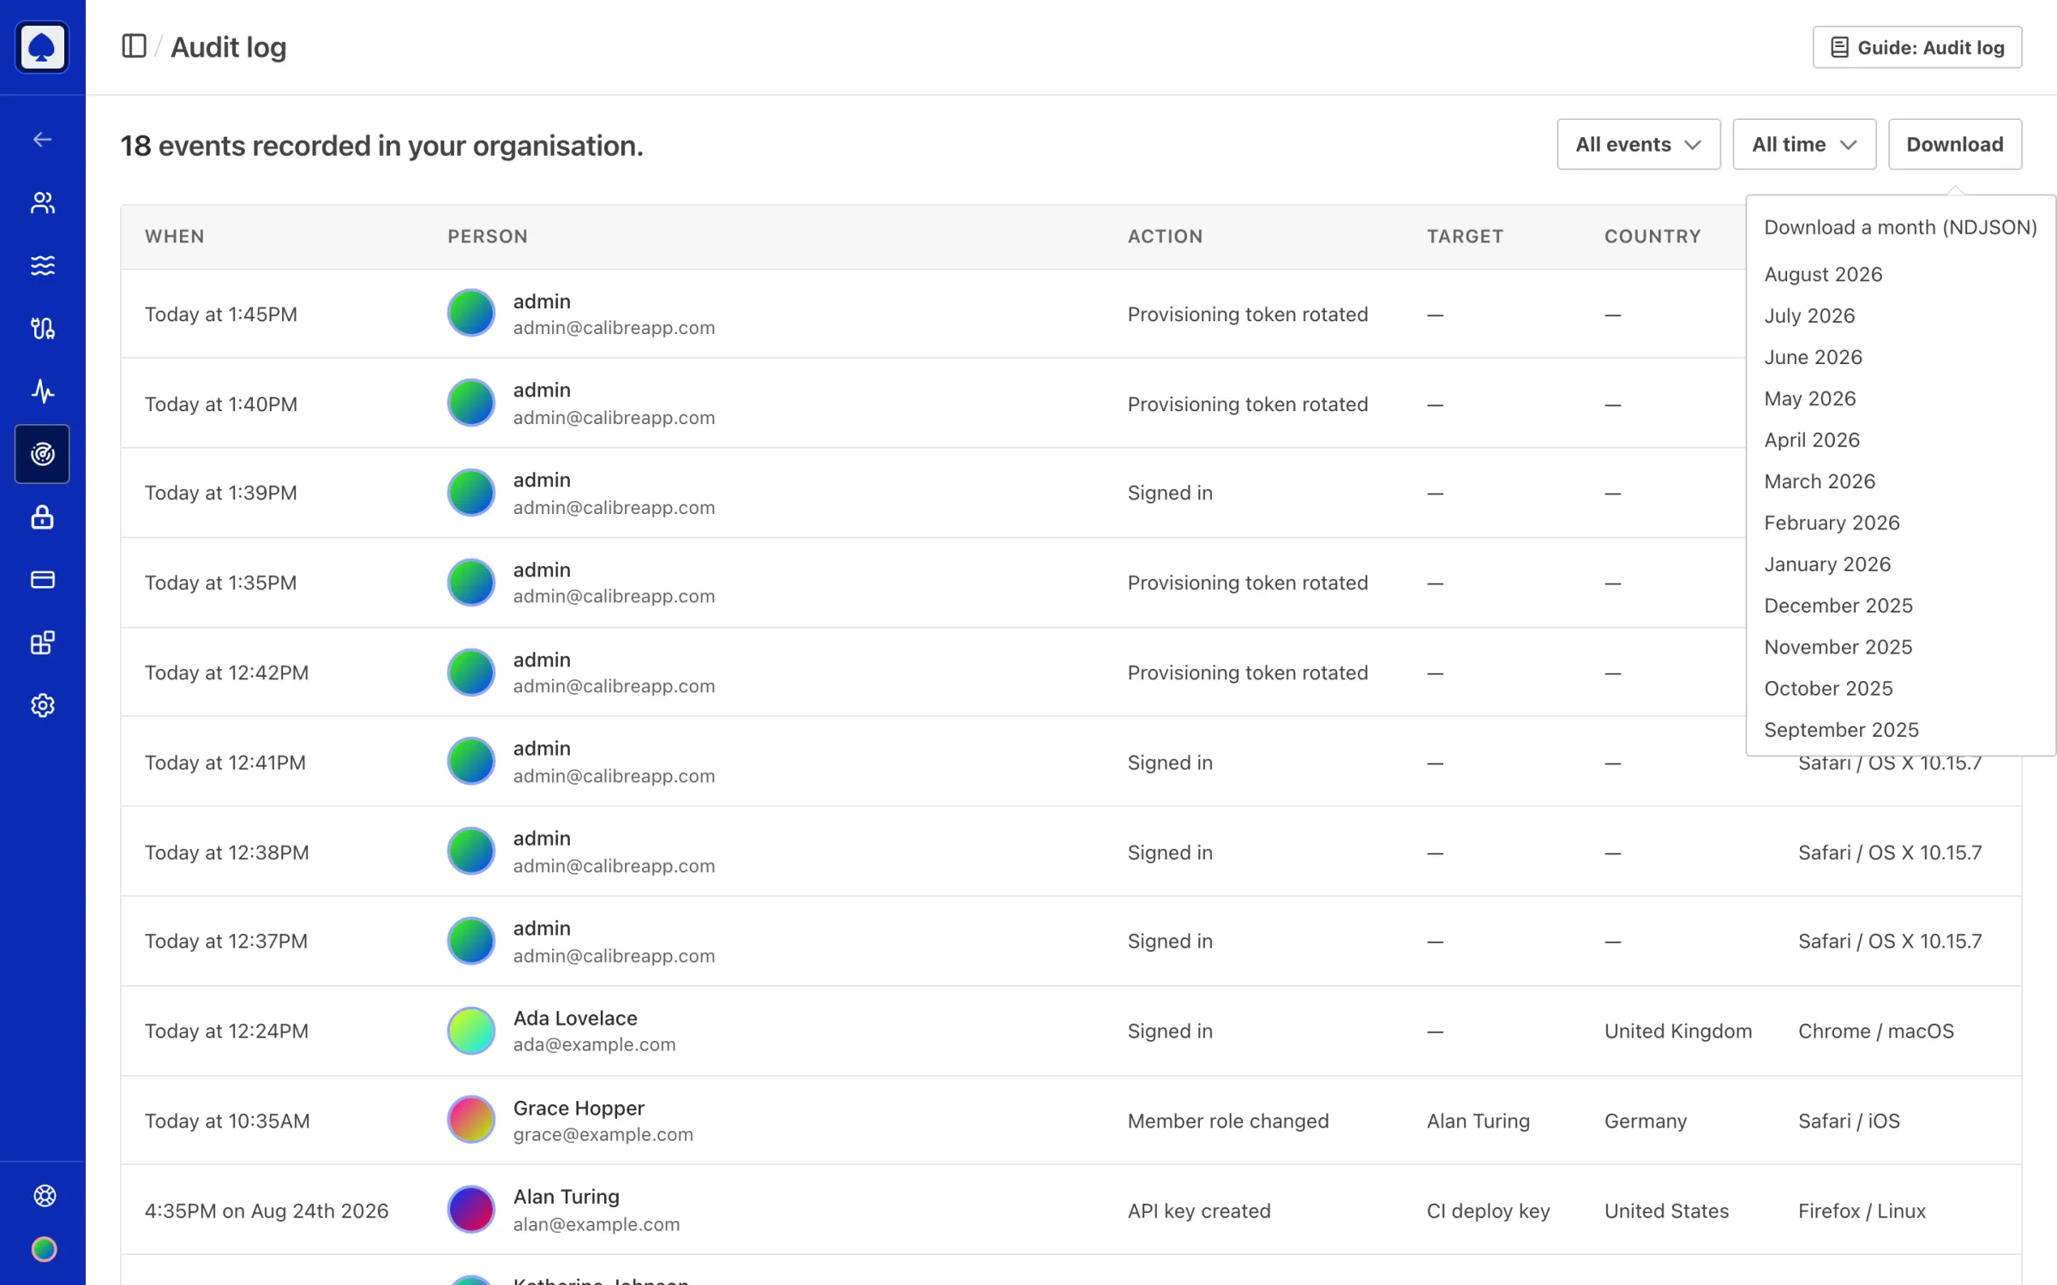Image resolution: width=2057 pixels, height=1285 pixels.
Task: Click the help lifebuoy icon
Action: pyautogui.click(x=45, y=1195)
